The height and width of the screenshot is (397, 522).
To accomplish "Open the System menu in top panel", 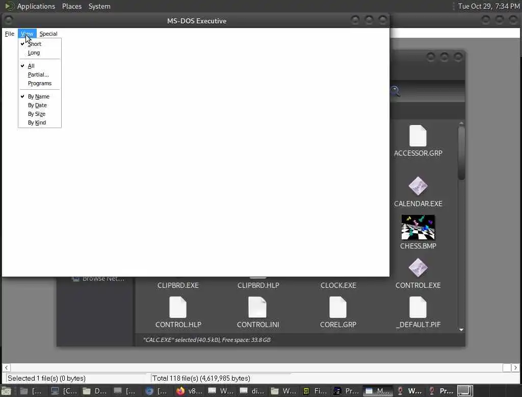I will point(99,6).
